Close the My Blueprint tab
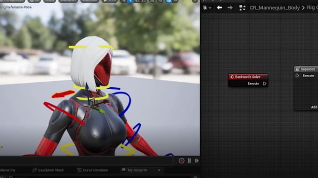Image resolution: width=318 pixels, height=178 pixels. click(159, 170)
